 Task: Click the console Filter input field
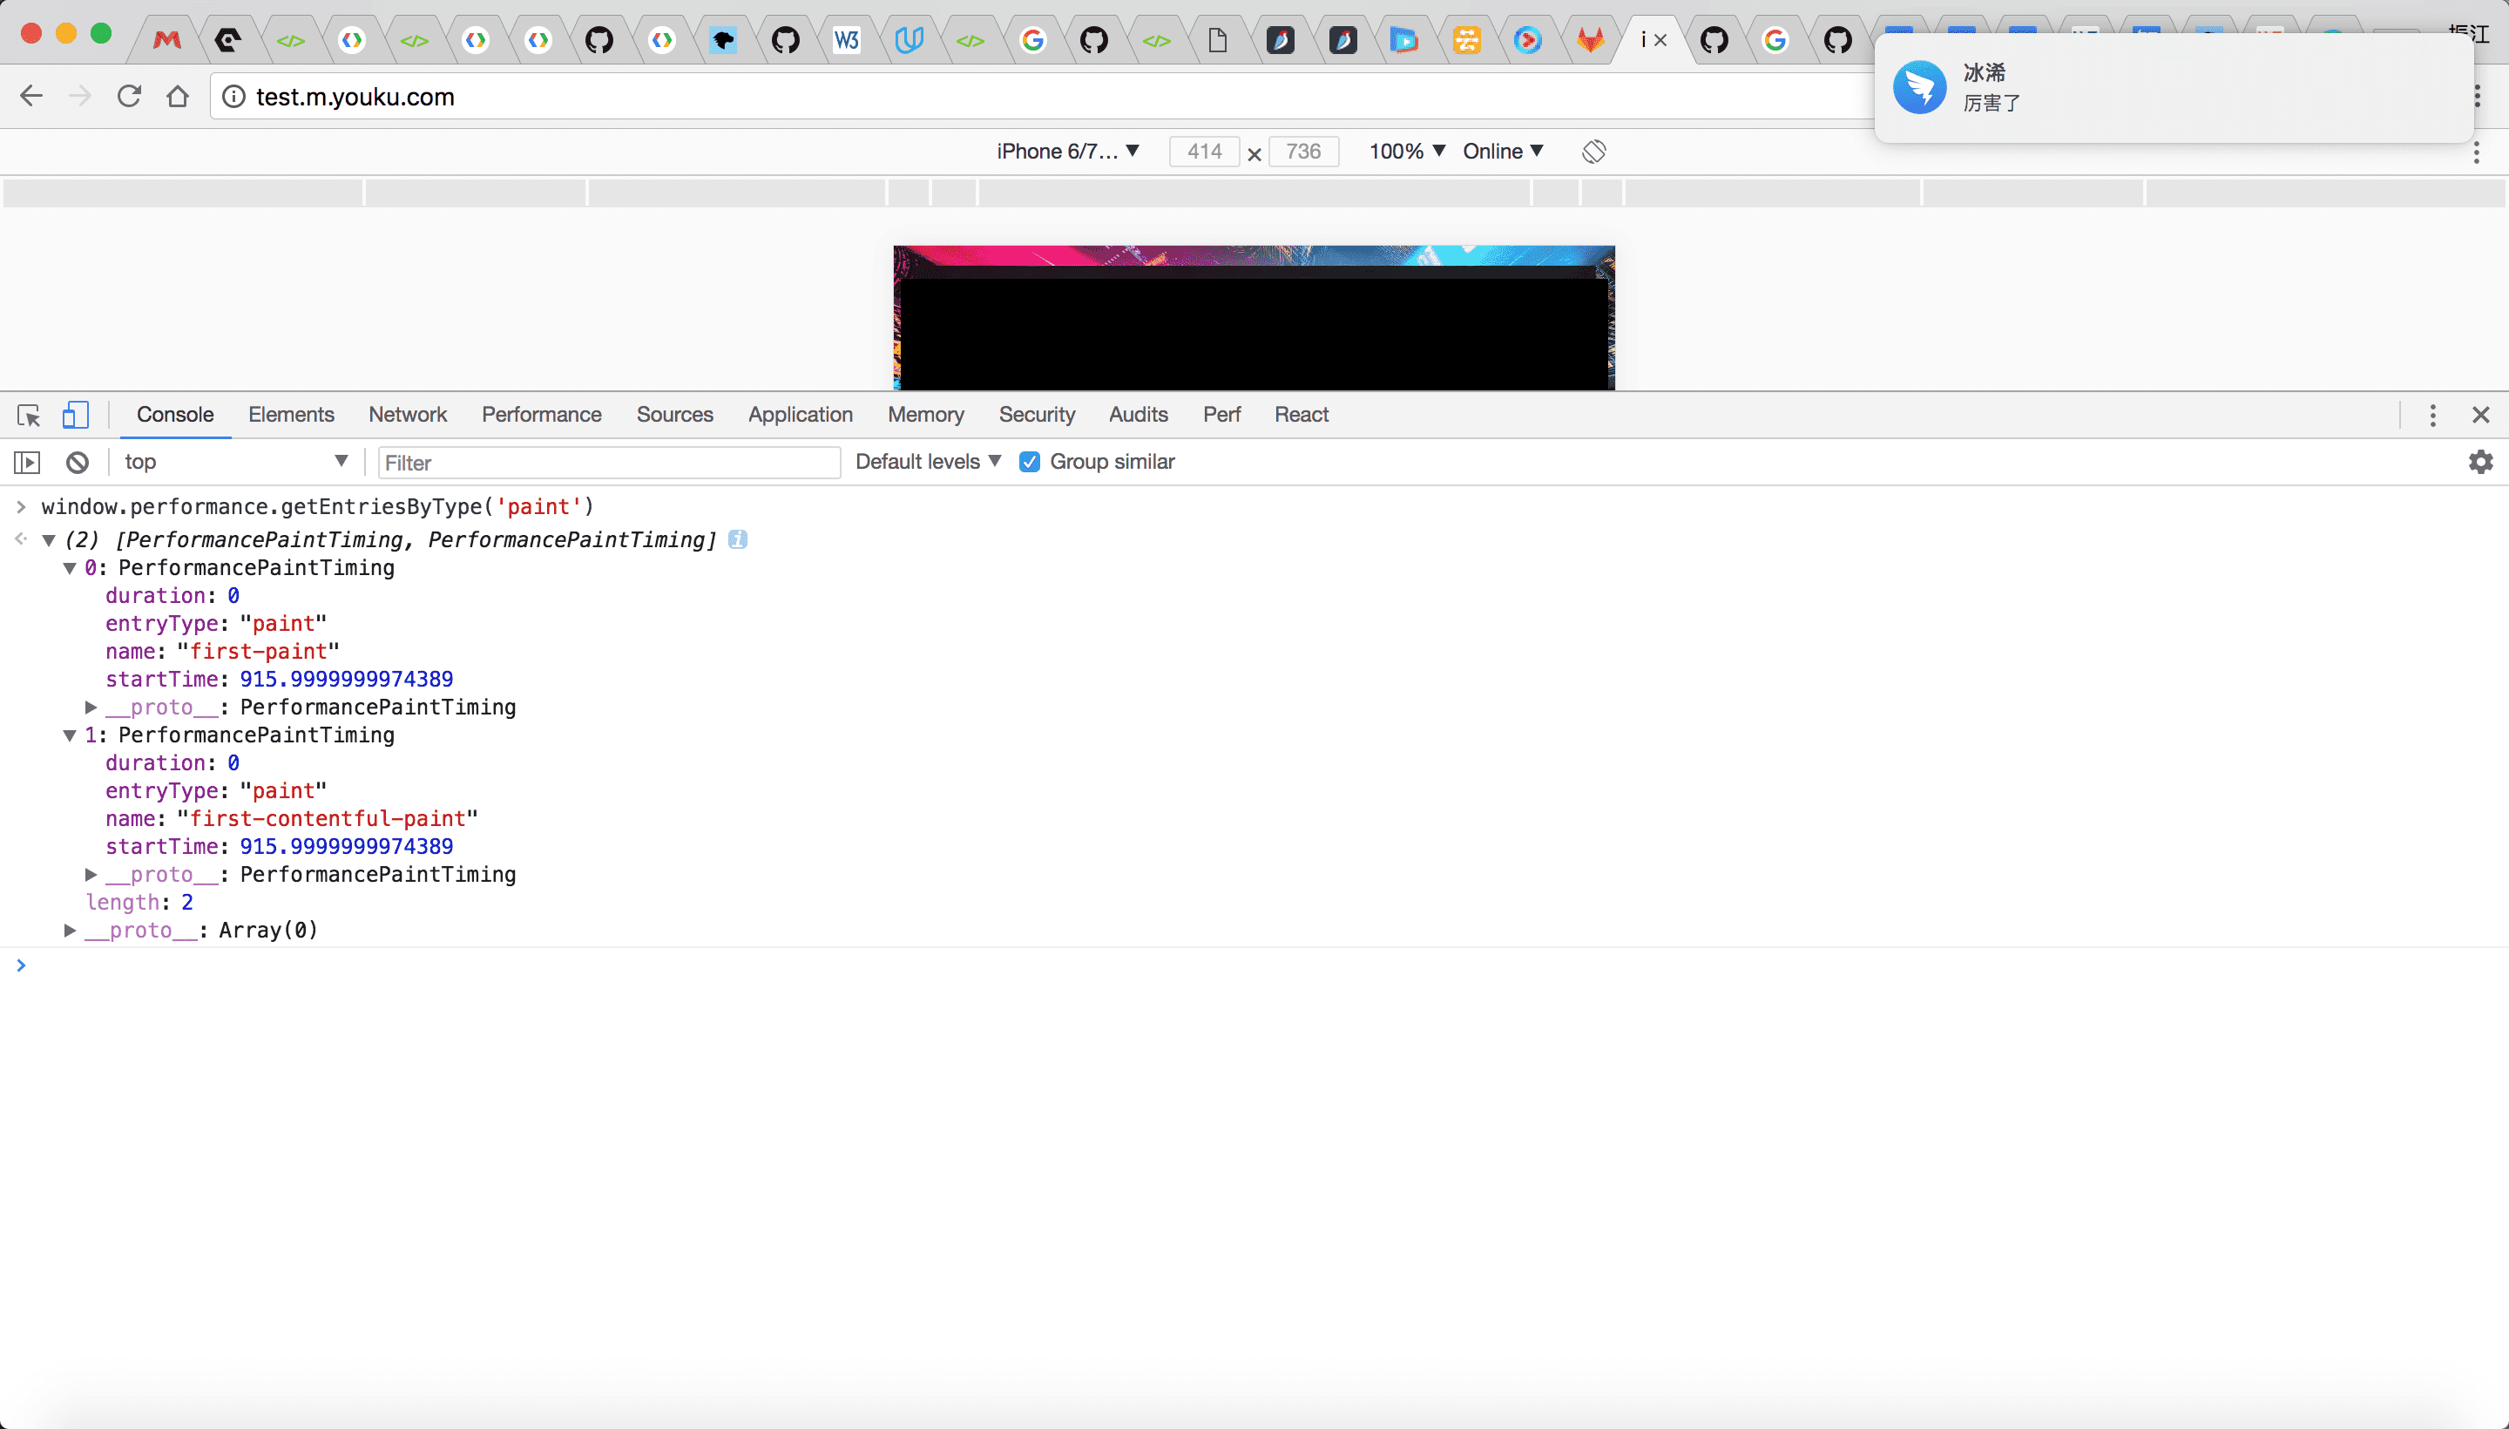(608, 463)
